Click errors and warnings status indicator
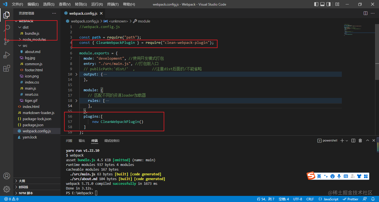This screenshot has height=202, width=379. pos(11,199)
